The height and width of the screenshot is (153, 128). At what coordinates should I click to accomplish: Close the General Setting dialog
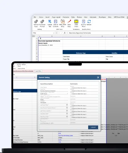[x=98, y=77]
